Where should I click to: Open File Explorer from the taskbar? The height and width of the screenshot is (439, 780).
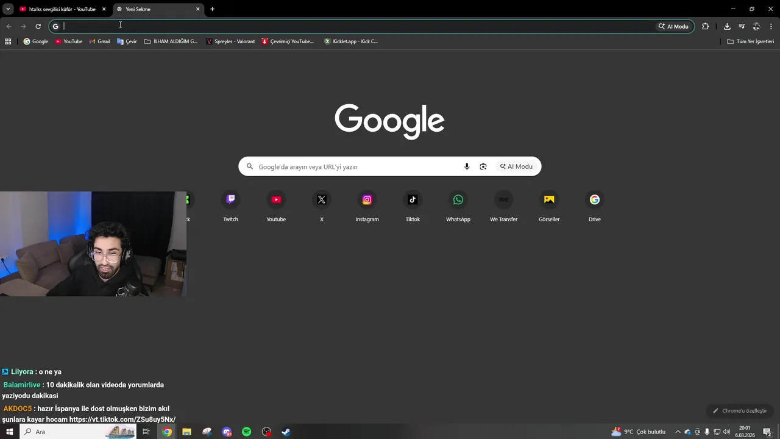pyautogui.click(x=187, y=432)
